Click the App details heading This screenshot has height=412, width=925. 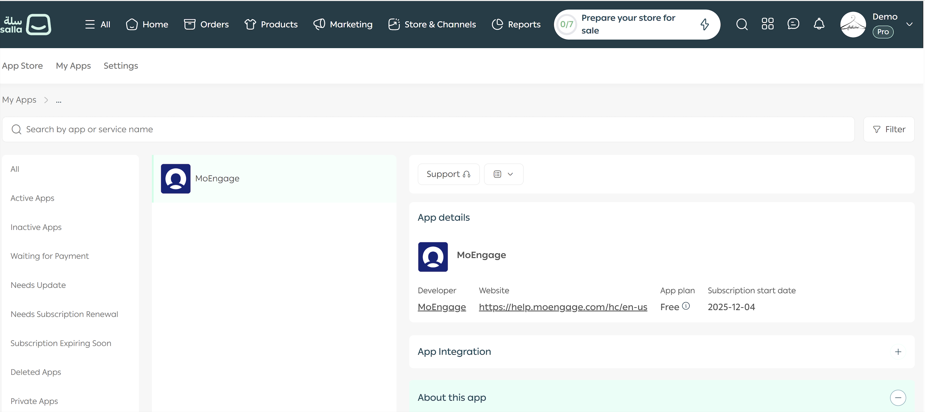point(443,217)
